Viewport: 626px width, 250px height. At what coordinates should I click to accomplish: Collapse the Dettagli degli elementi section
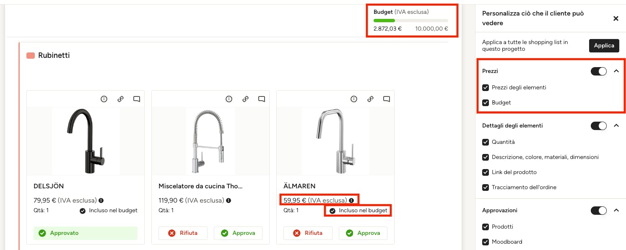tap(616, 125)
